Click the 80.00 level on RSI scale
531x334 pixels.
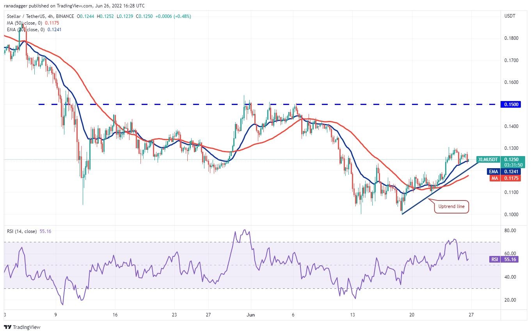coord(510,231)
